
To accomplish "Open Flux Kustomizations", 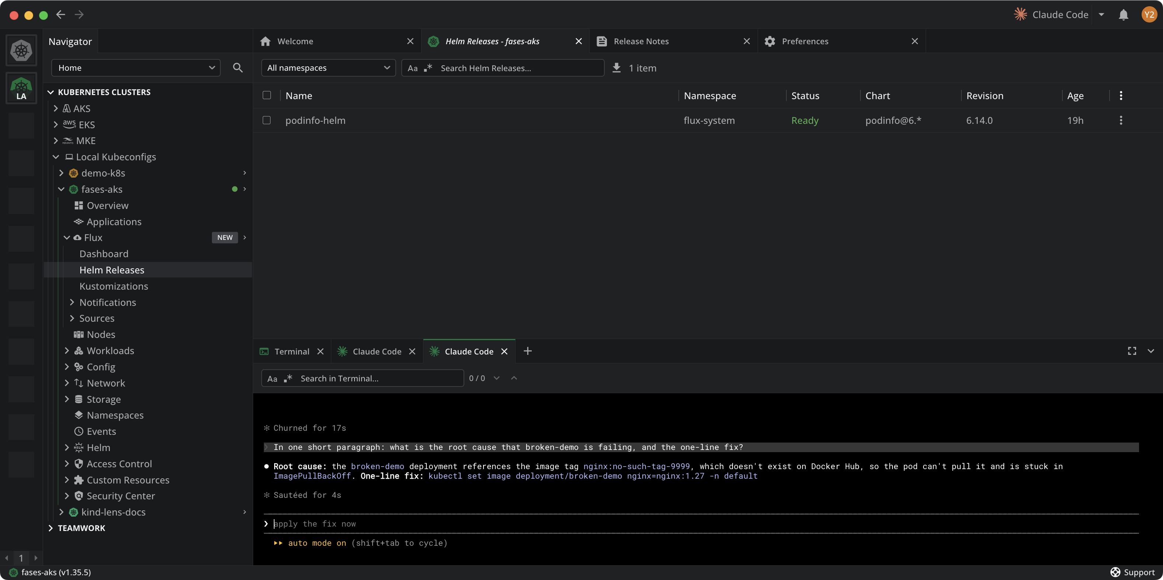I will click(114, 286).
